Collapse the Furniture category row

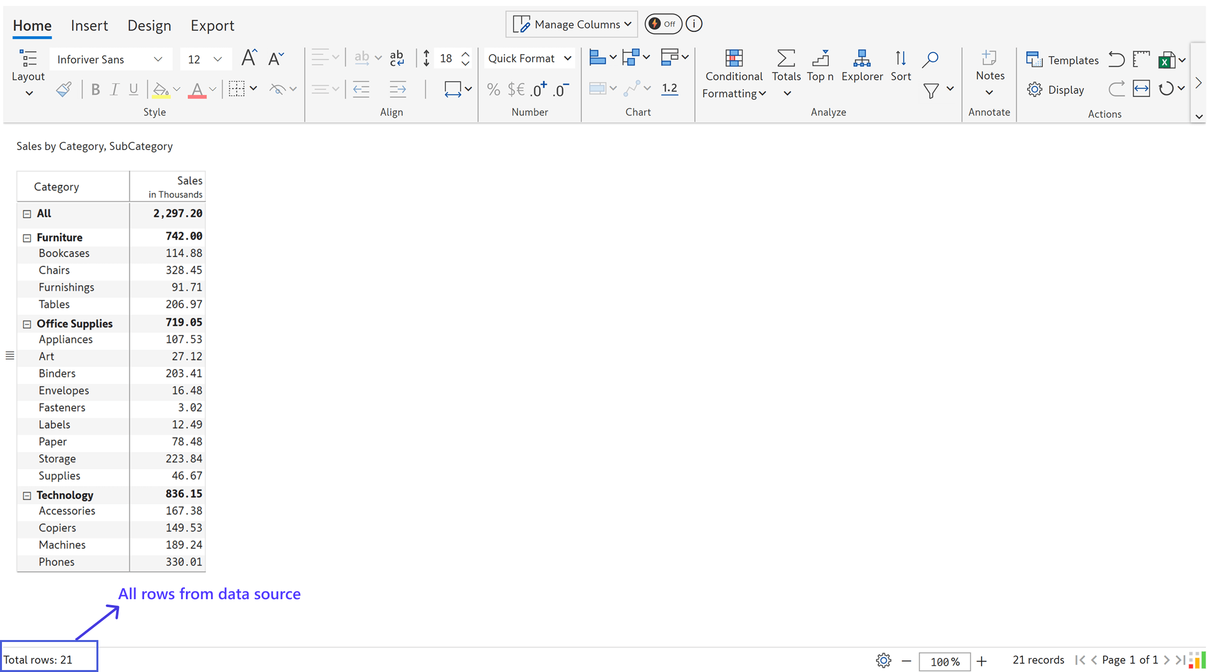pyautogui.click(x=27, y=238)
